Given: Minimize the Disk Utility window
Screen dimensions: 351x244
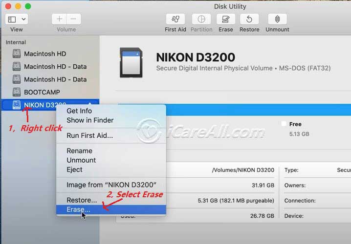Looking at the screenshot, I should [x=18, y=6].
